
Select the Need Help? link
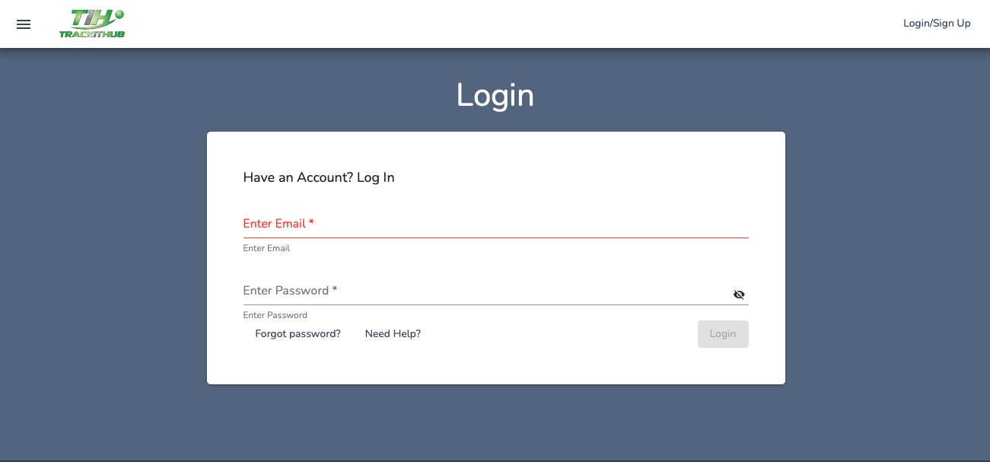[x=393, y=334]
